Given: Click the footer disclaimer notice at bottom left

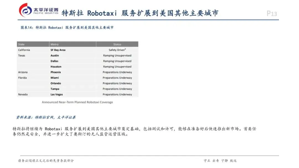Looking at the screenshot, I should [46, 161].
